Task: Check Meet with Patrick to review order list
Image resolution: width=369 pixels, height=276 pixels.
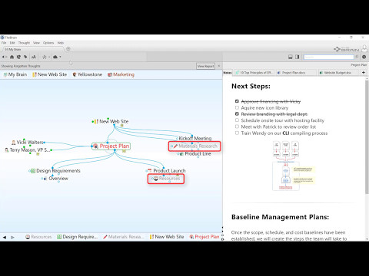Action: point(237,127)
